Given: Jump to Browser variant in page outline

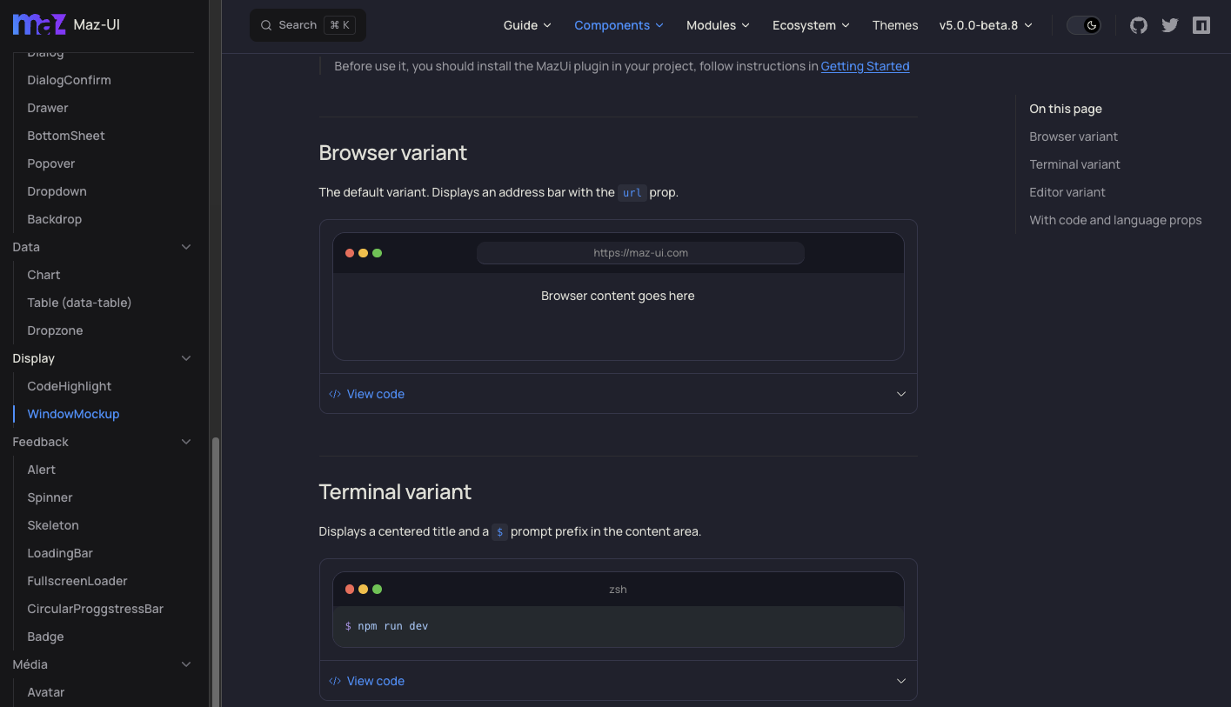Looking at the screenshot, I should click(1074, 137).
